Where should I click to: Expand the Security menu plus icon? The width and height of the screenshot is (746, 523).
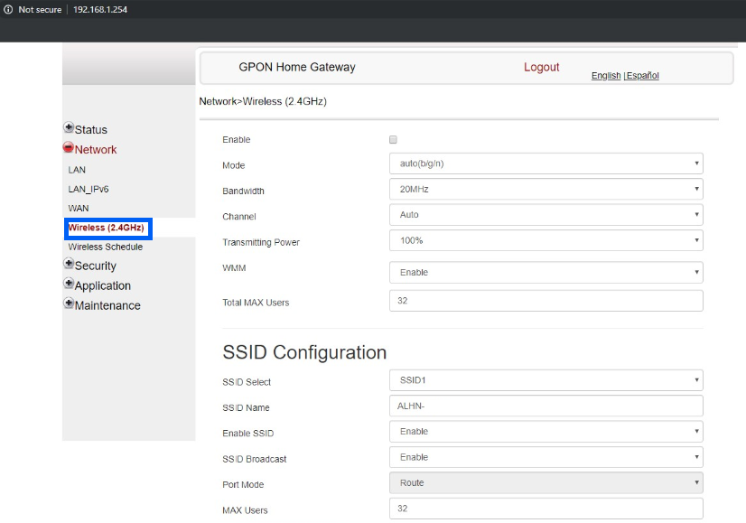[x=69, y=264]
